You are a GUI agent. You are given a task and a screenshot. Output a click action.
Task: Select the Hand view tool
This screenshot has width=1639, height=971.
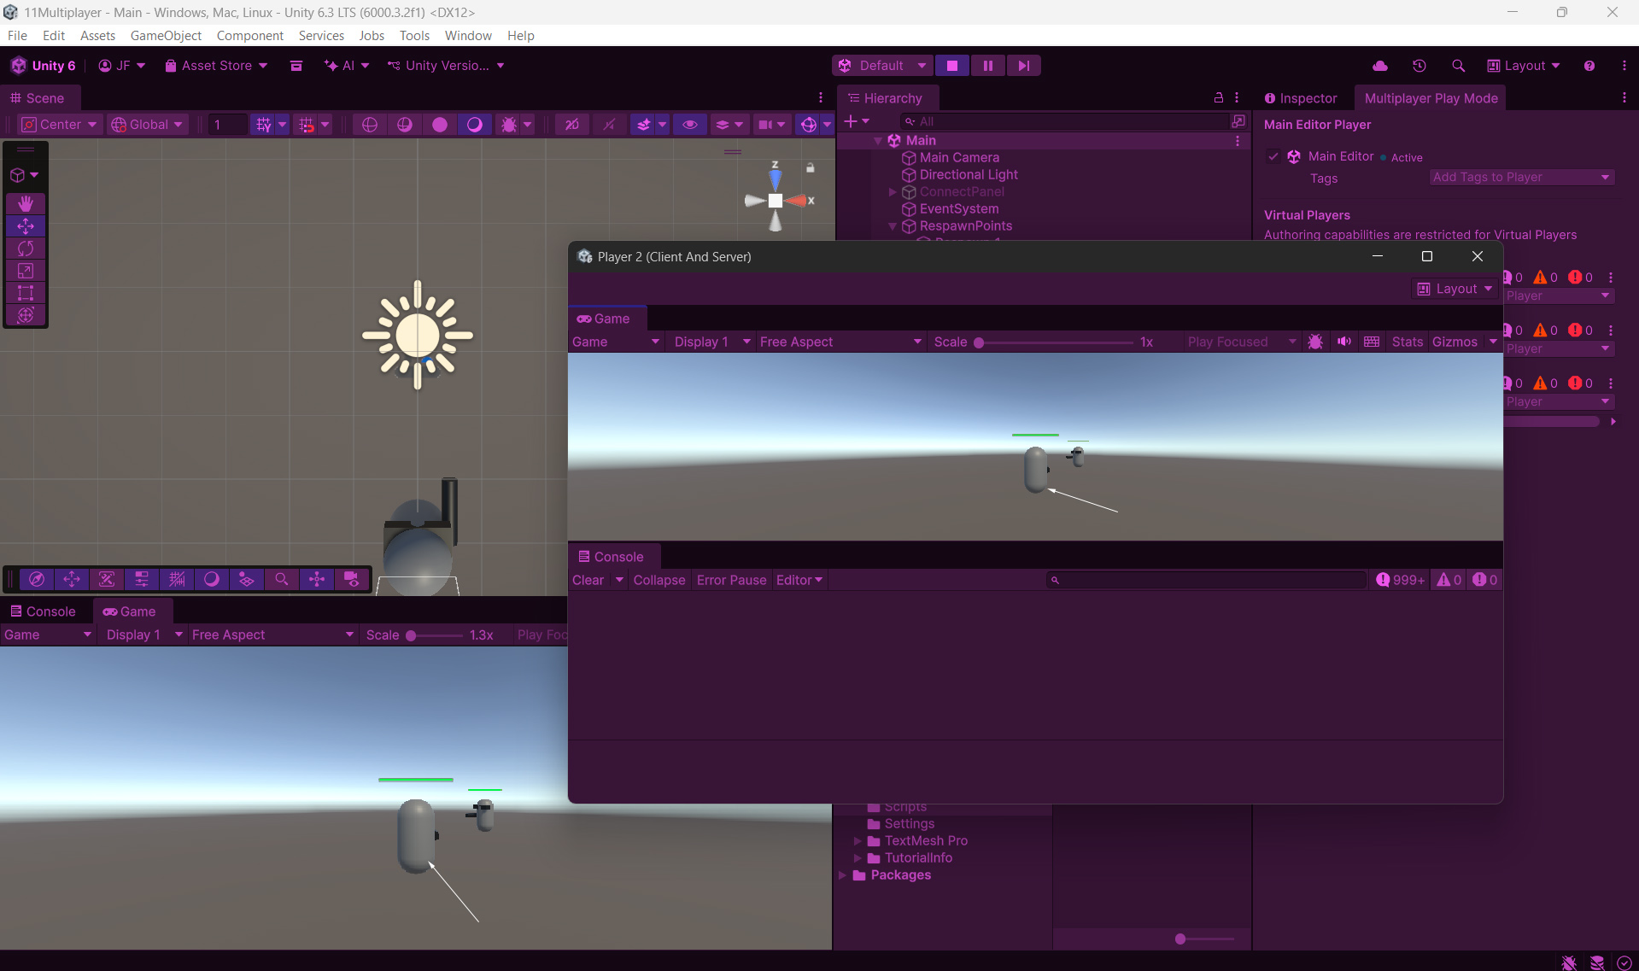(26, 203)
